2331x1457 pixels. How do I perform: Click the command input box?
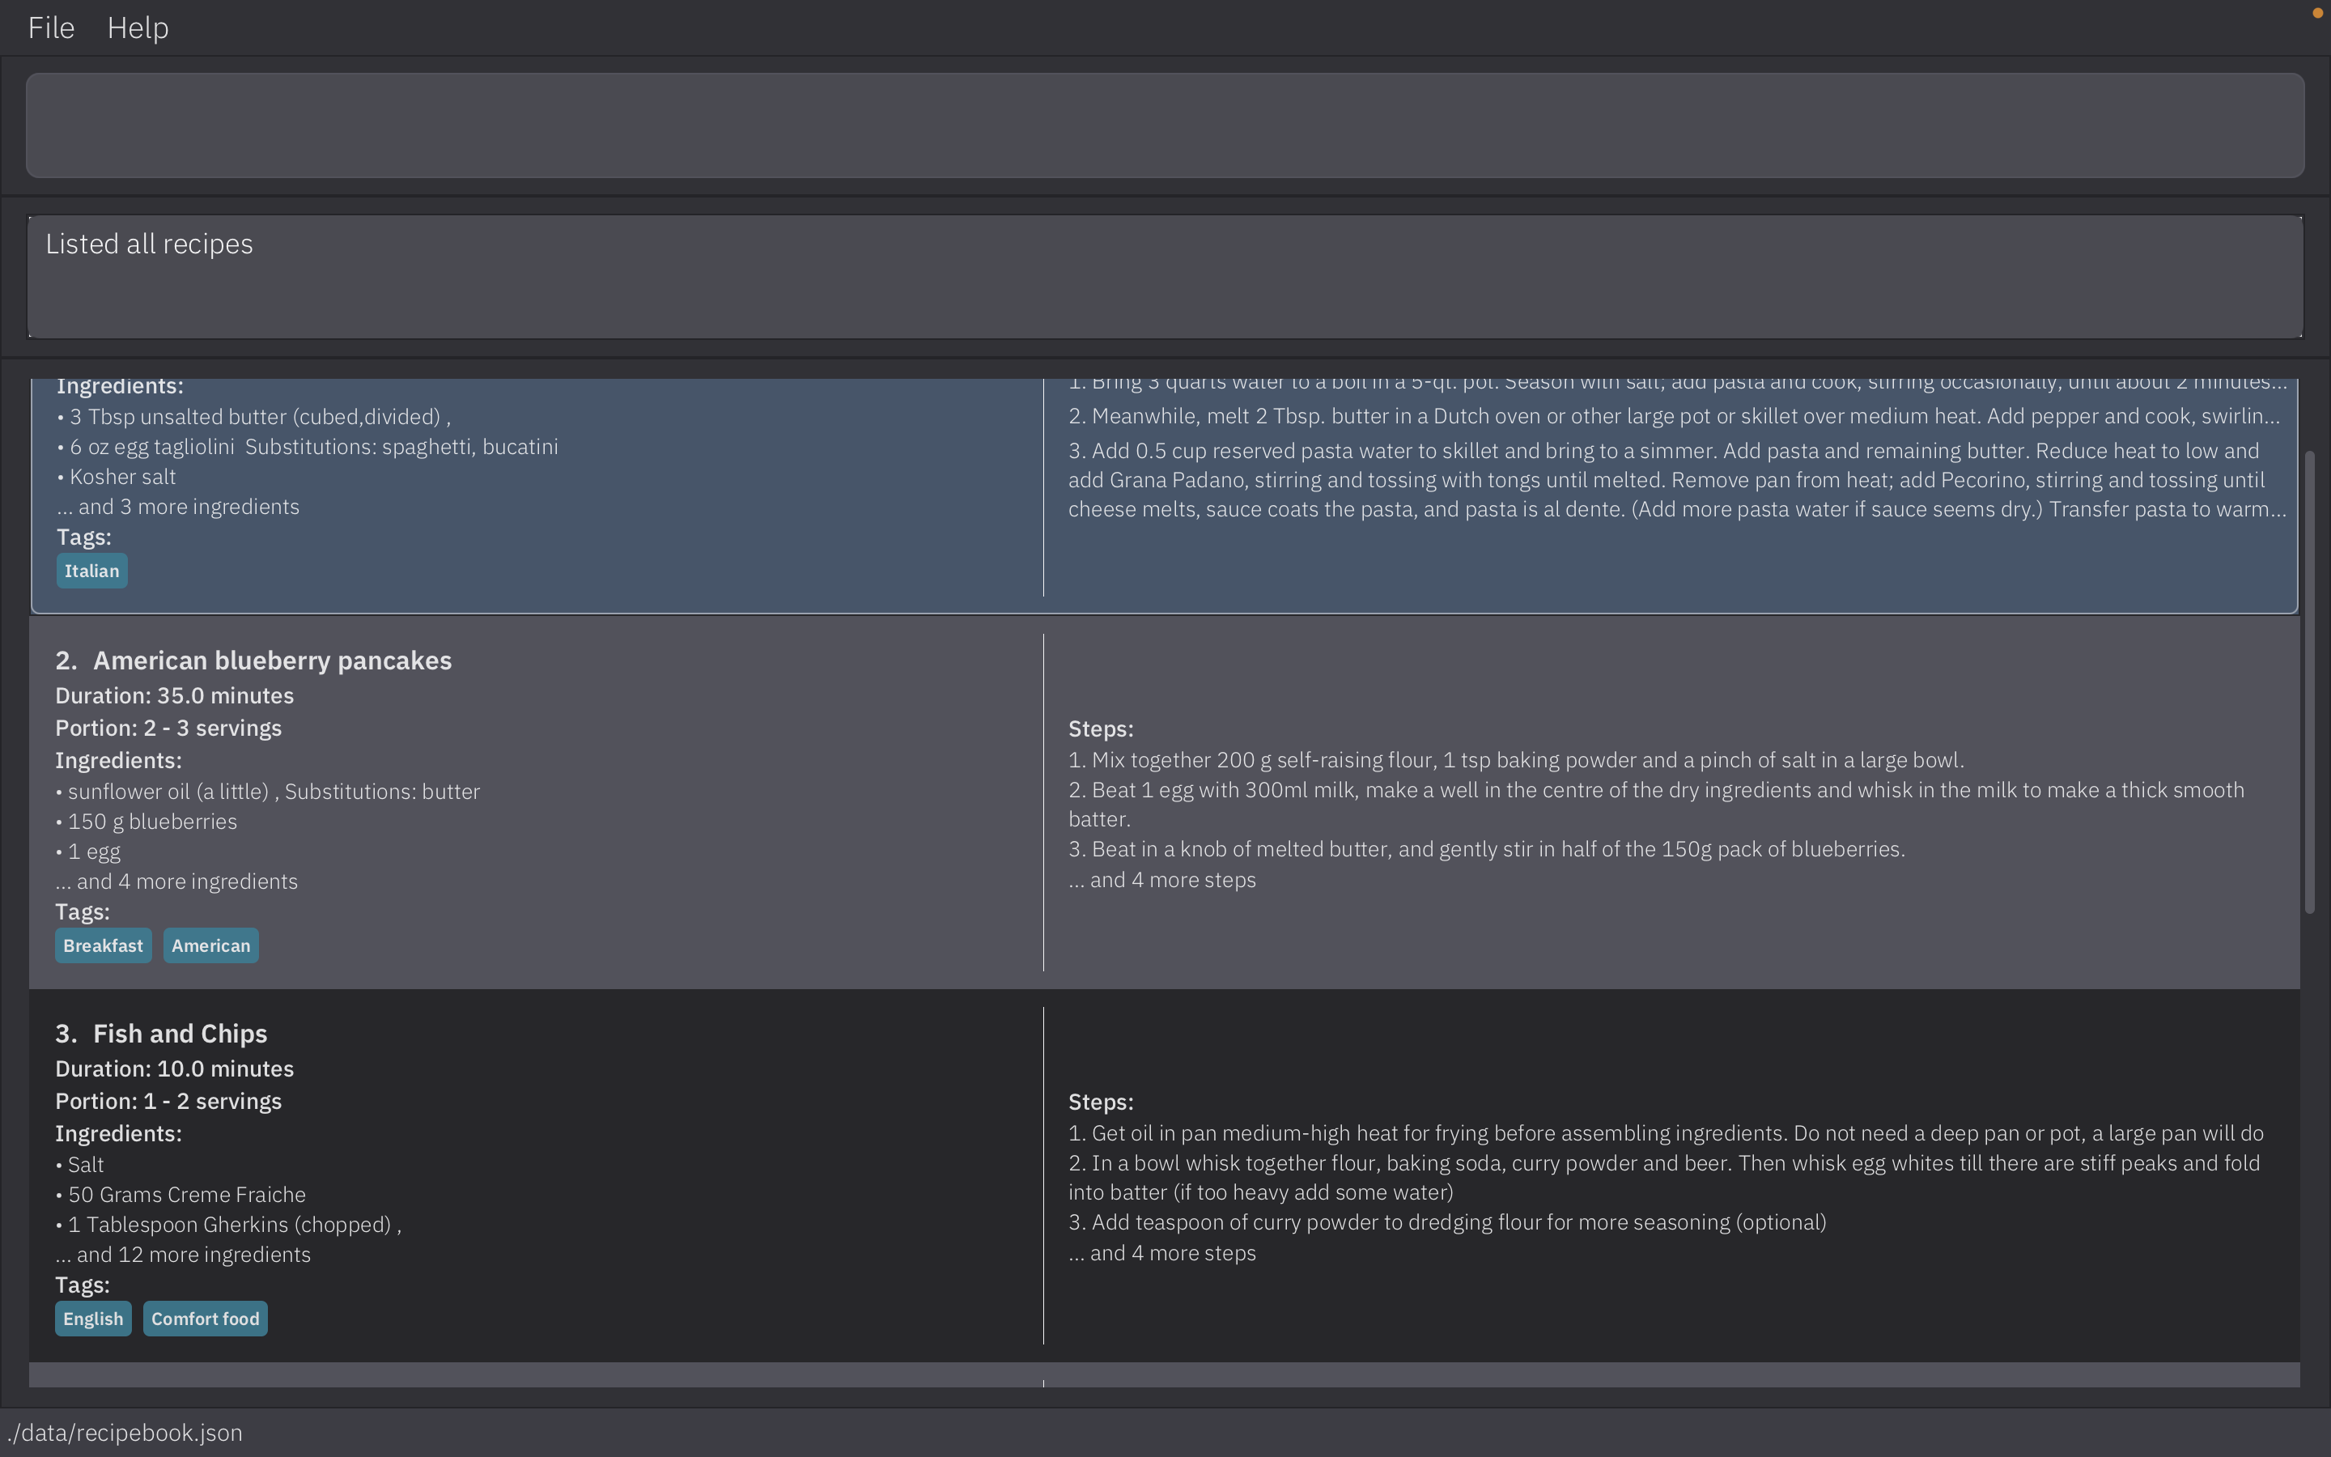pos(1165,125)
